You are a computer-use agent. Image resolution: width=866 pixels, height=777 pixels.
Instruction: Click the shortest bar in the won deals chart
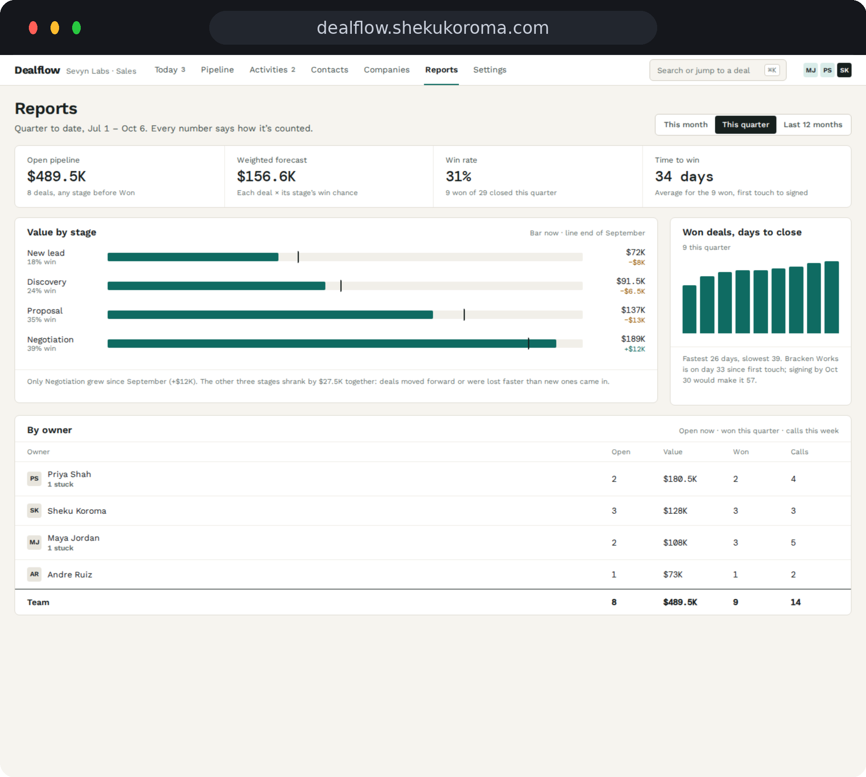pyautogui.click(x=689, y=309)
